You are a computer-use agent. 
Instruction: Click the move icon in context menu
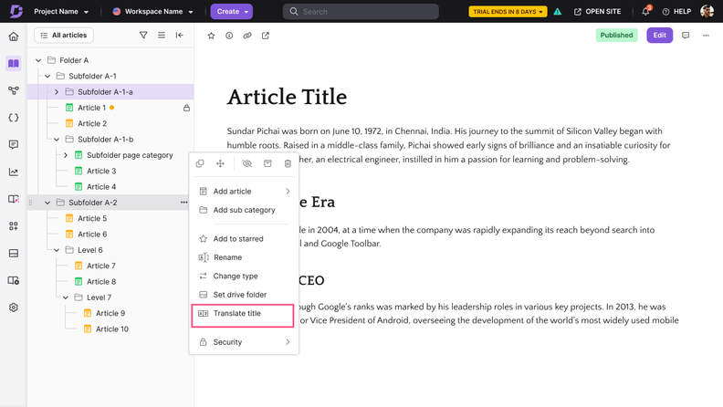[x=220, y=163]
